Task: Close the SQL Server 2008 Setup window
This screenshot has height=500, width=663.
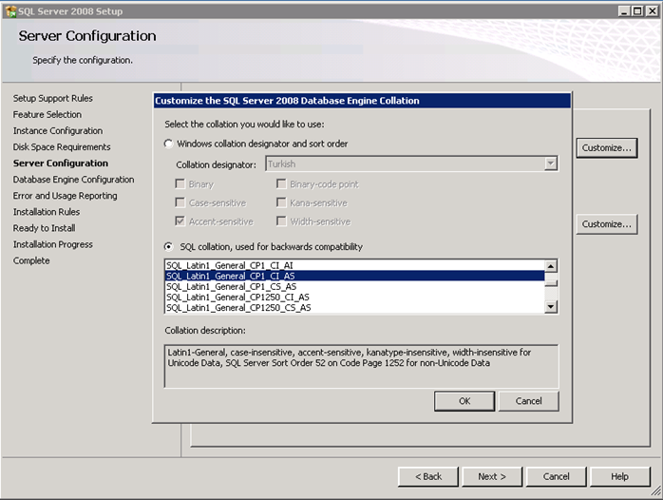Action: pos(653,11)
